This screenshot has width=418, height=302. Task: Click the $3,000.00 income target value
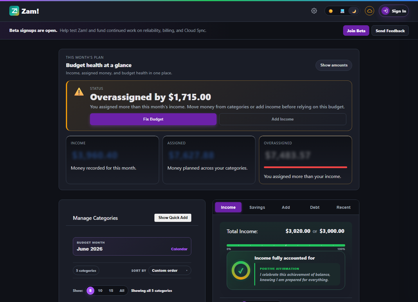coord(332,231)
